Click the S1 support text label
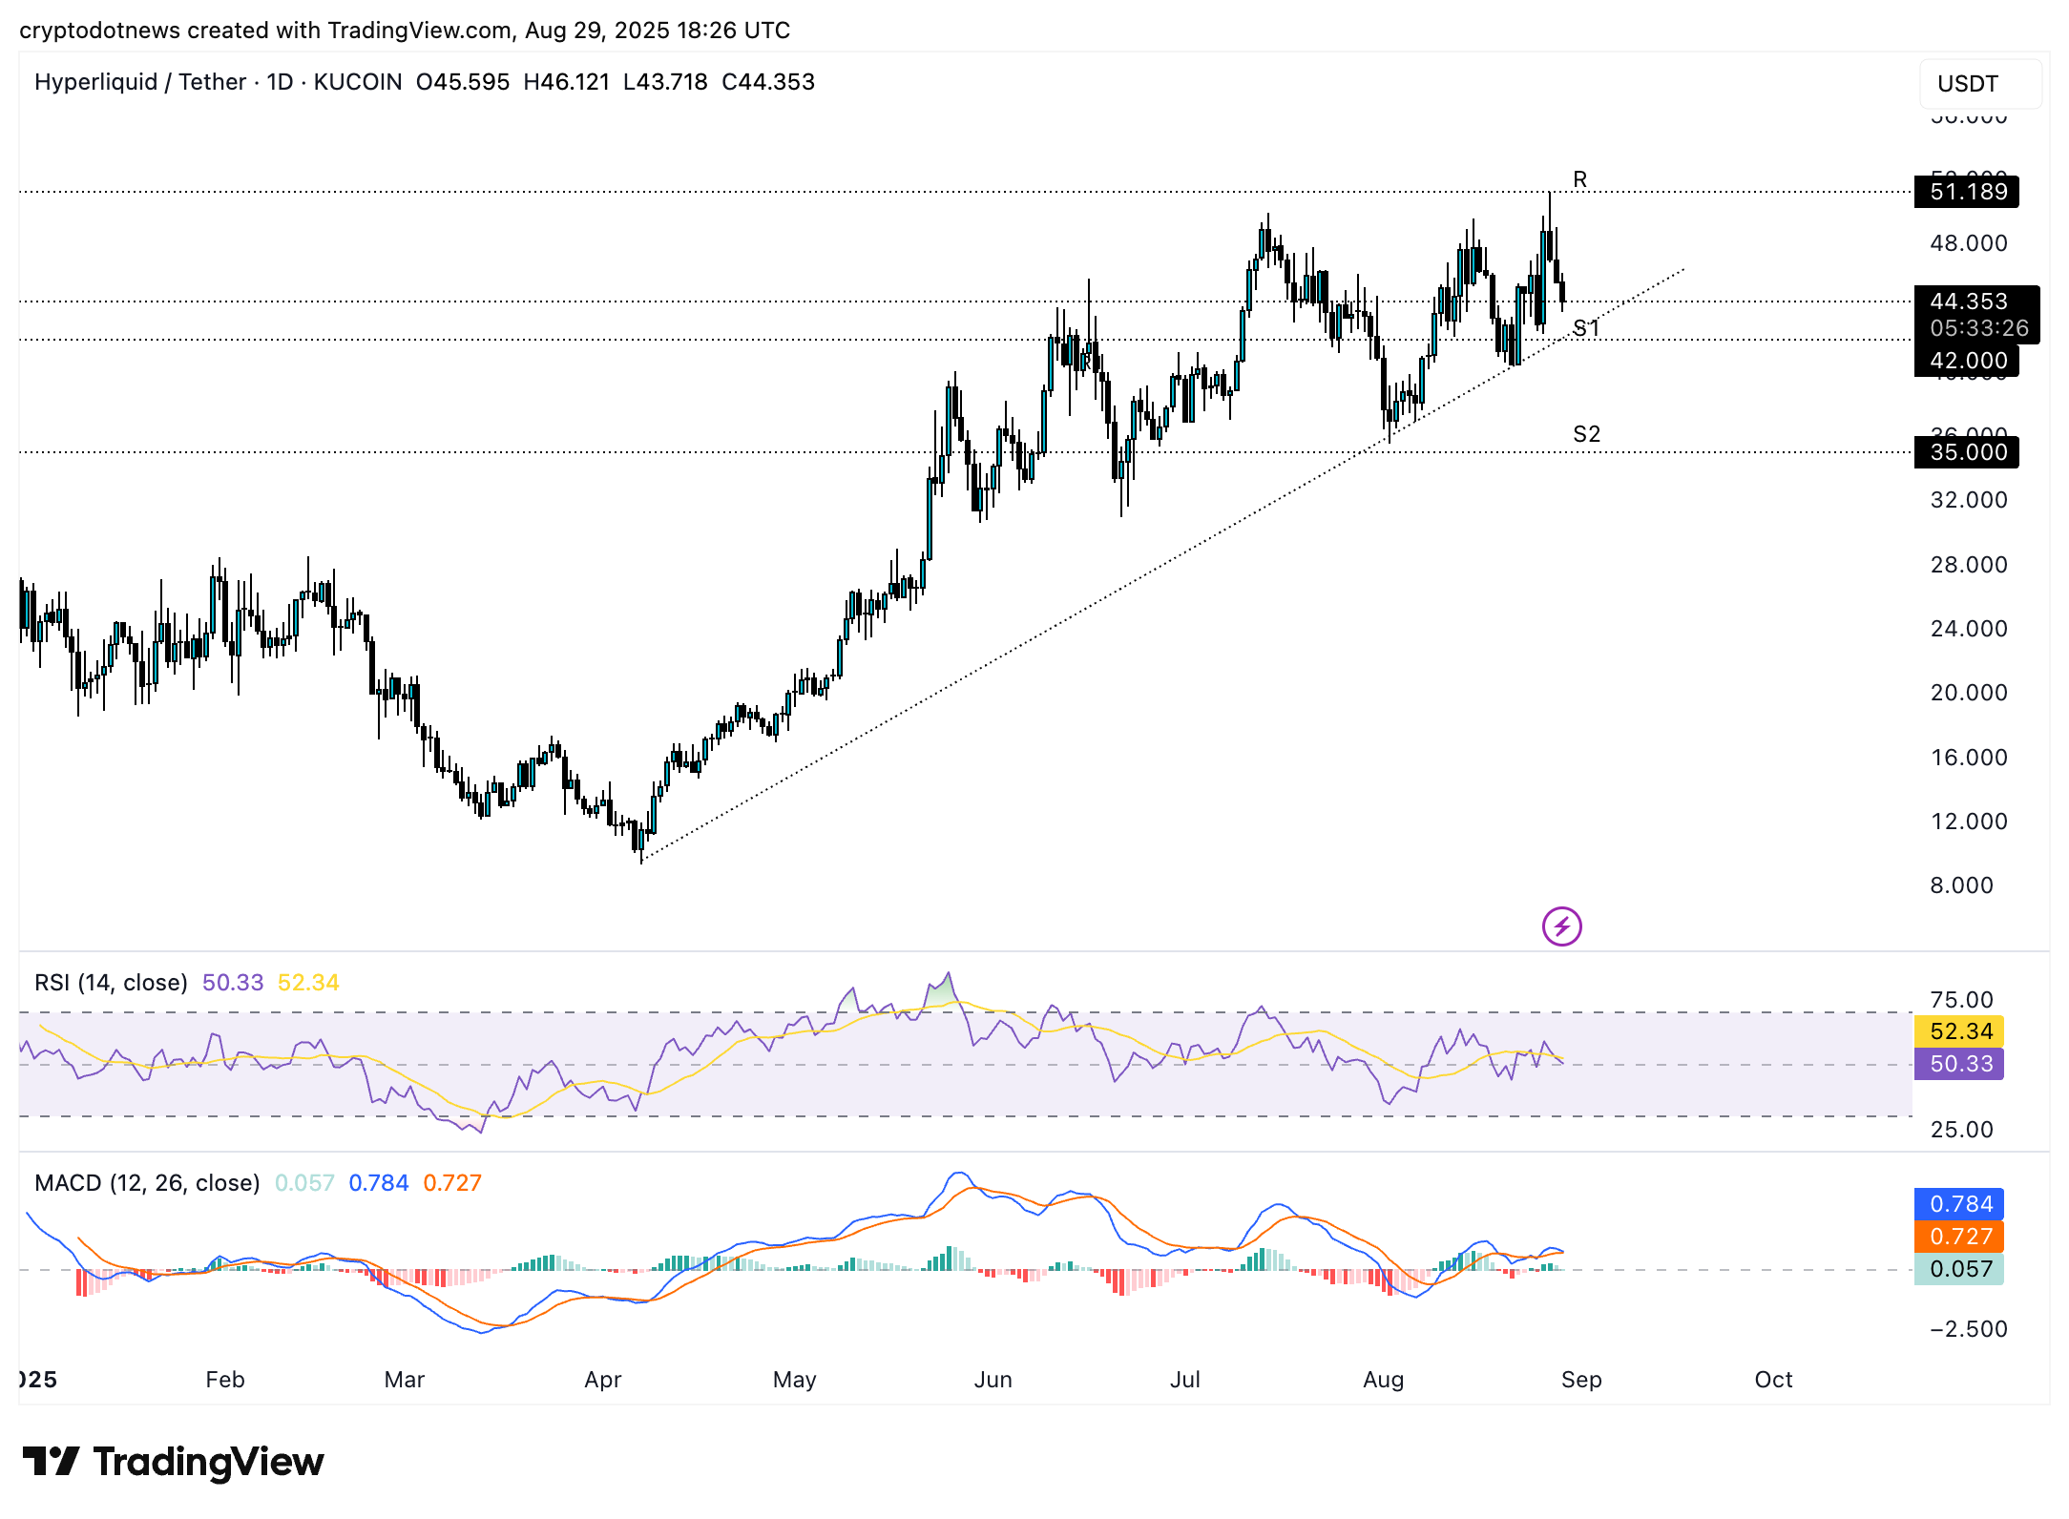2069x1519 pixels. click(1585, 328)
